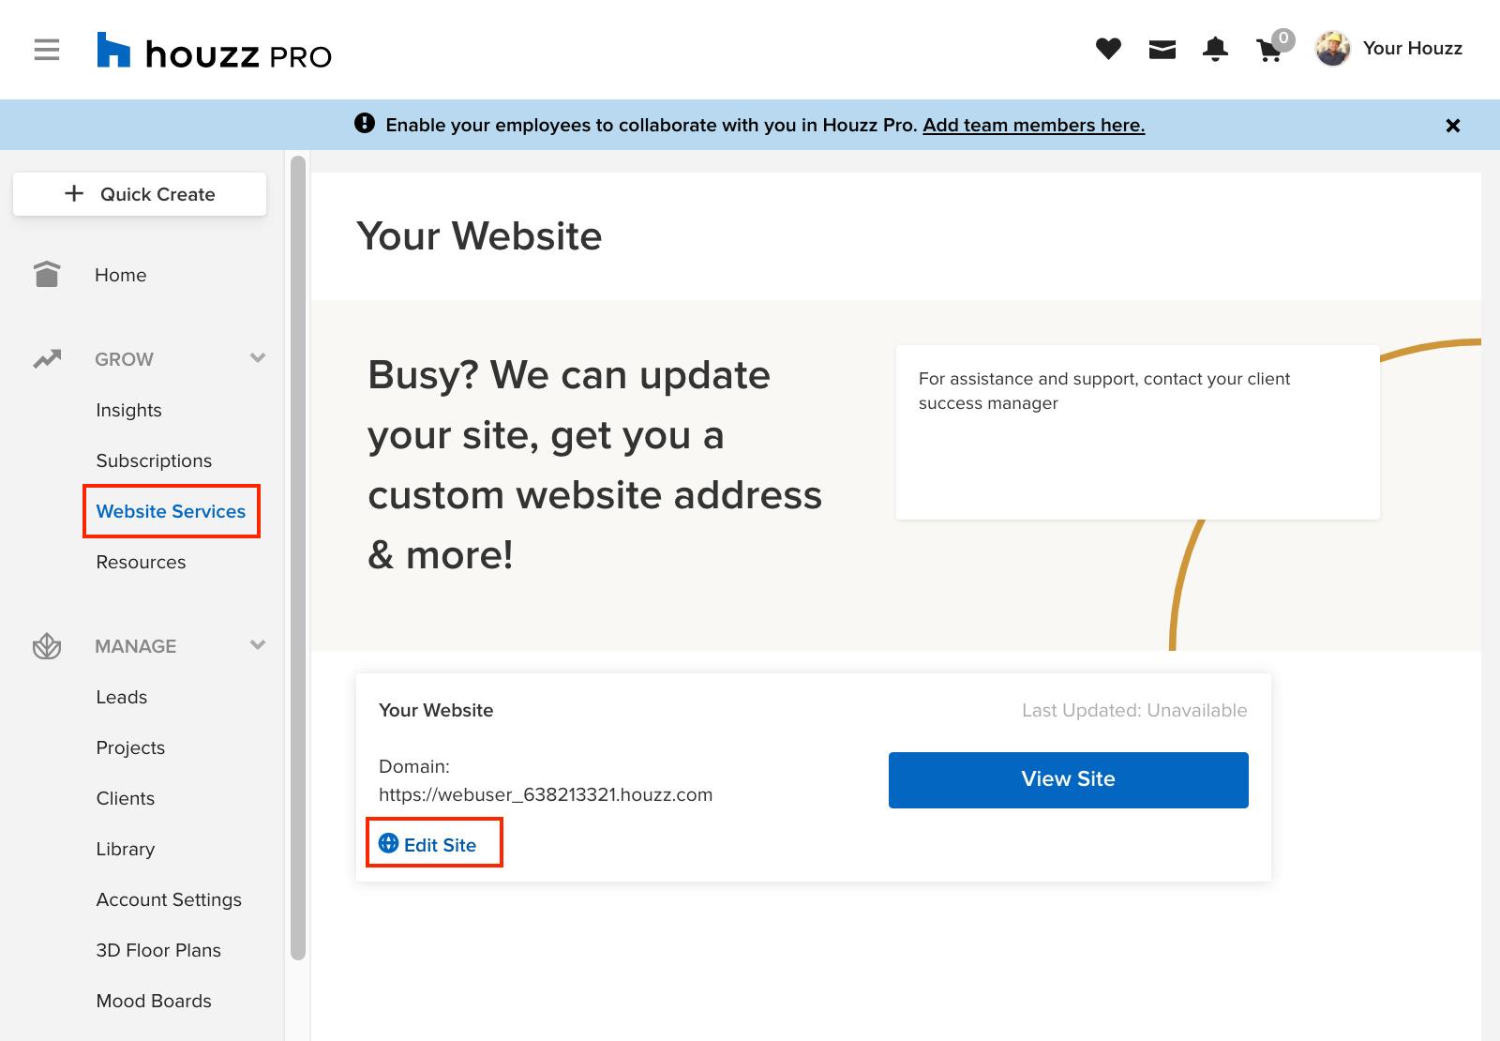Open Library in the sidebar
Image resolution: width=1500 pixels, height=1041 pixels.
(125, 849)
